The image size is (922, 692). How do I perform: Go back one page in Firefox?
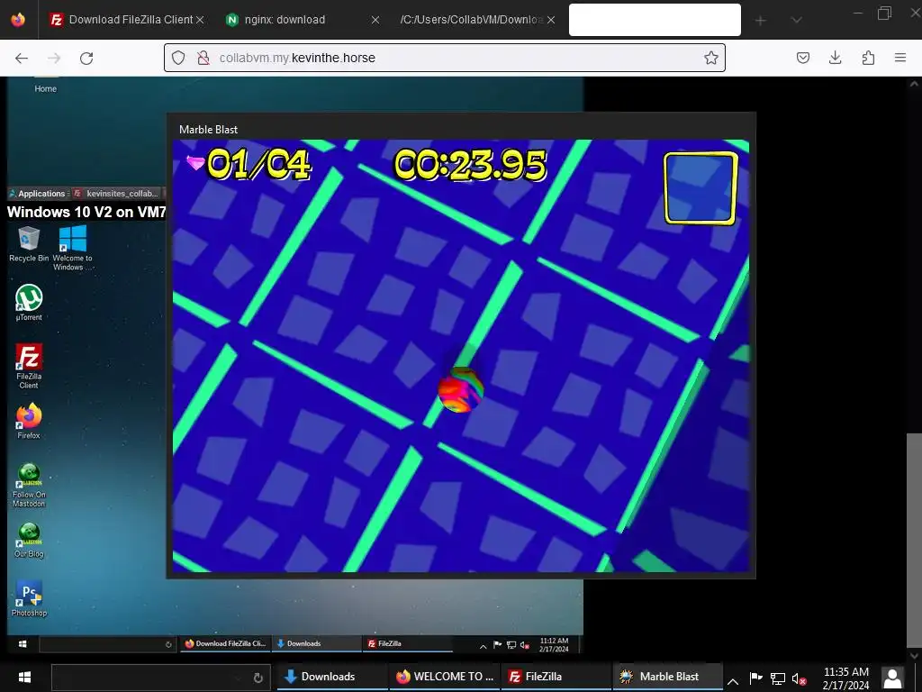[x=22, y=58]
